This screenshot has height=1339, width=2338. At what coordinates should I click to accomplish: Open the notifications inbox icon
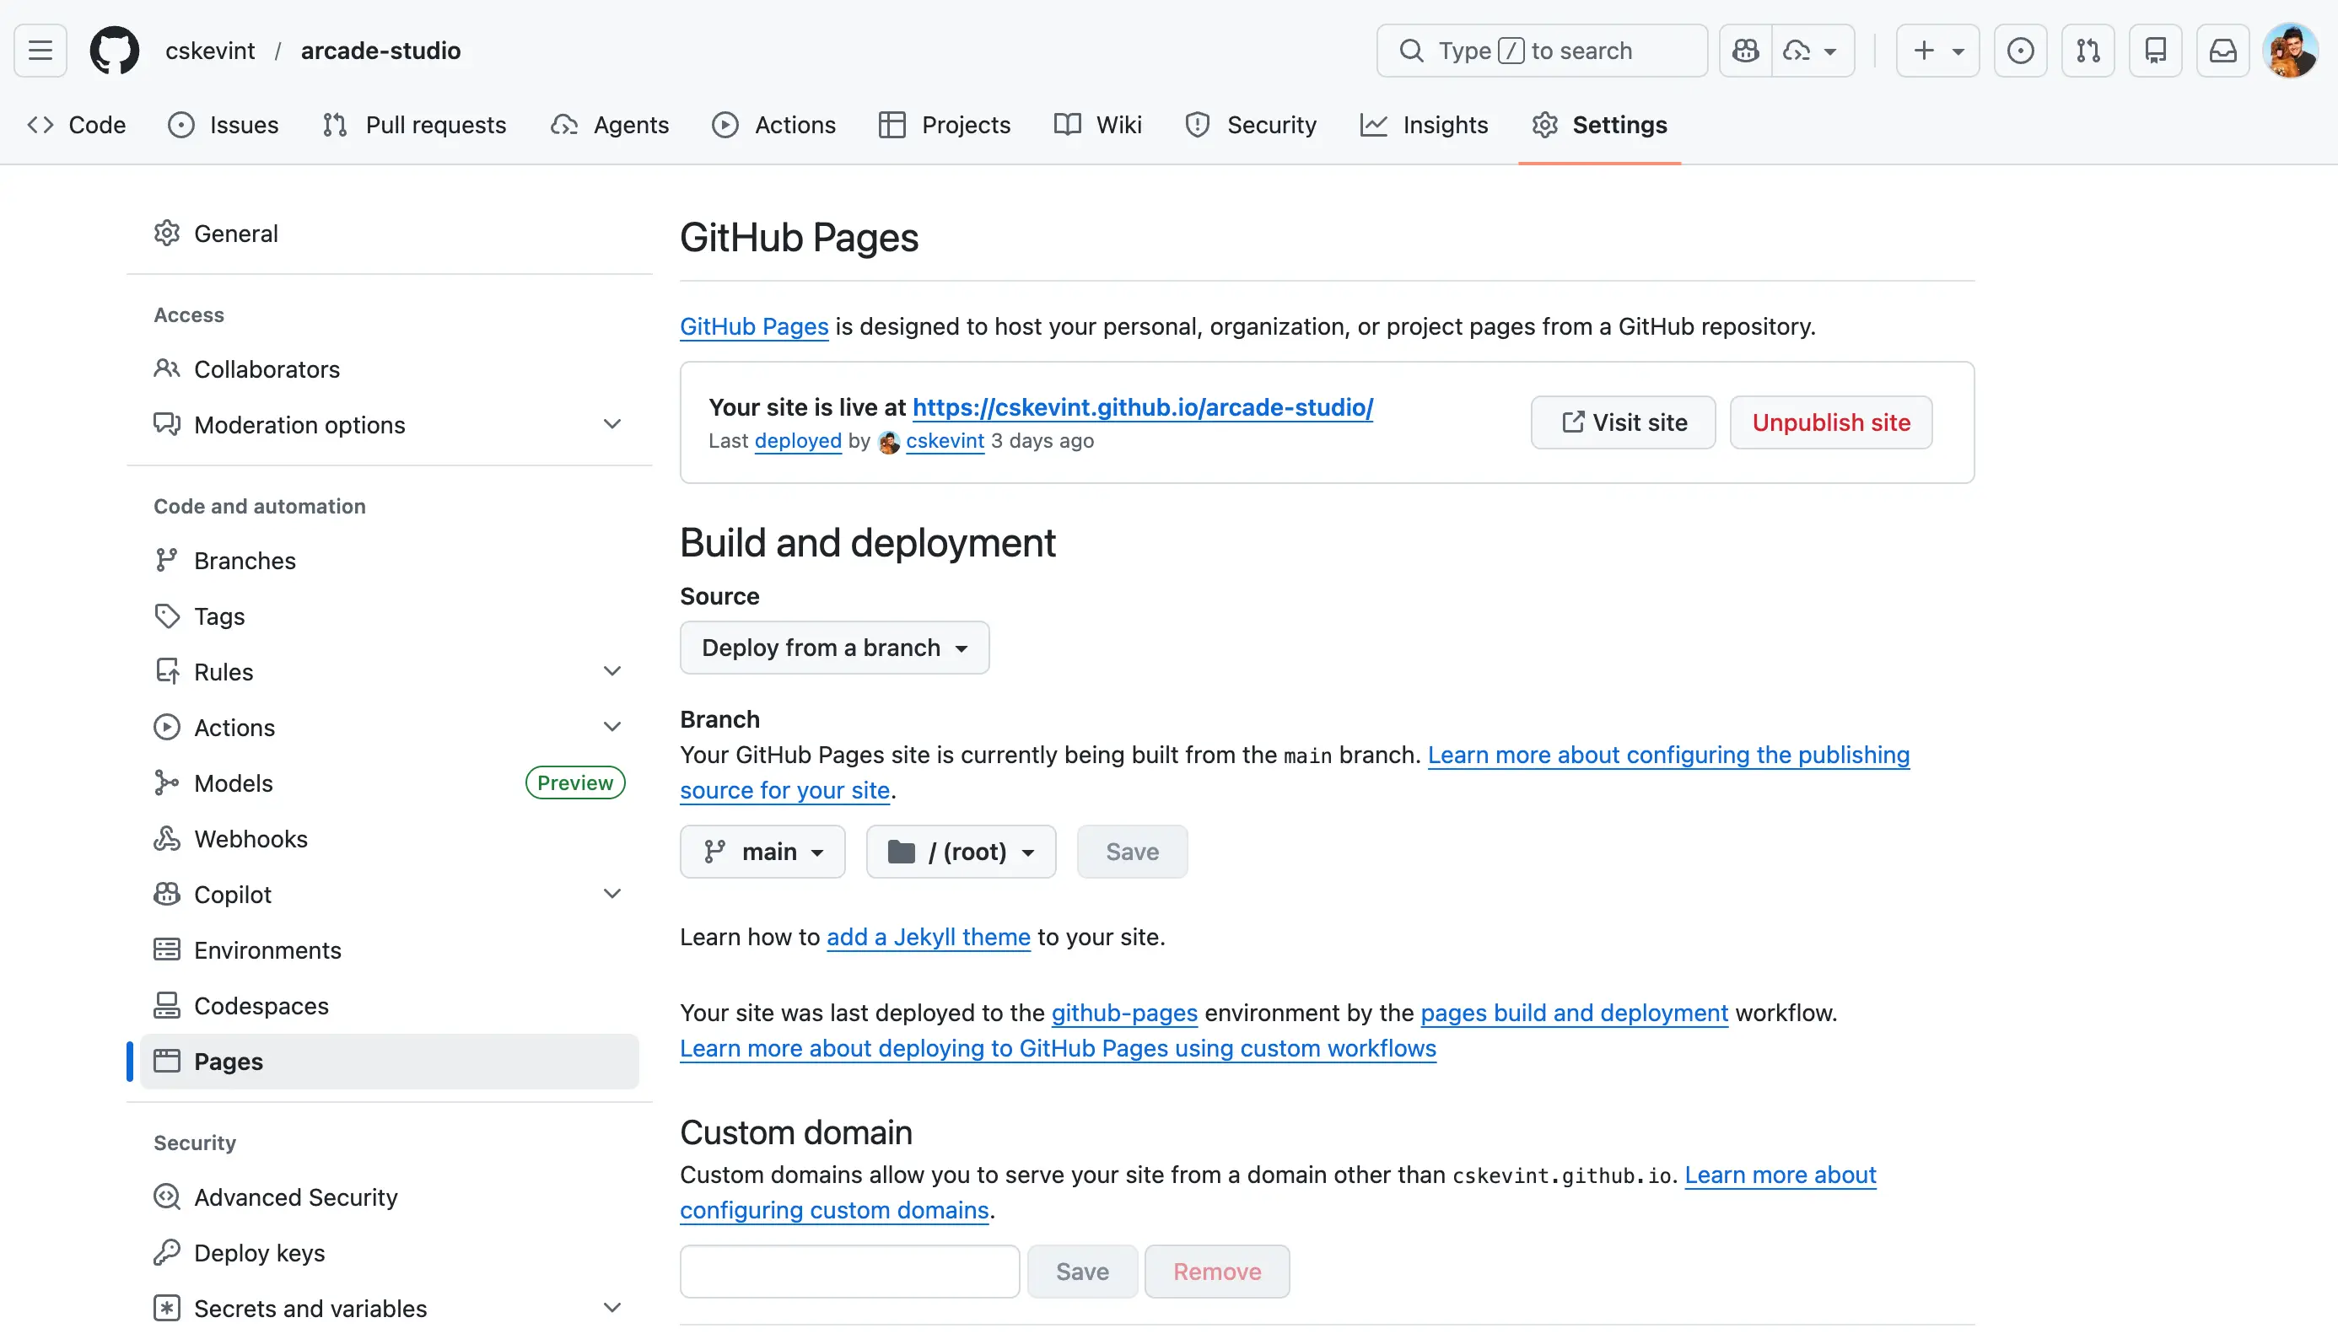click(x=2223, y=51)
